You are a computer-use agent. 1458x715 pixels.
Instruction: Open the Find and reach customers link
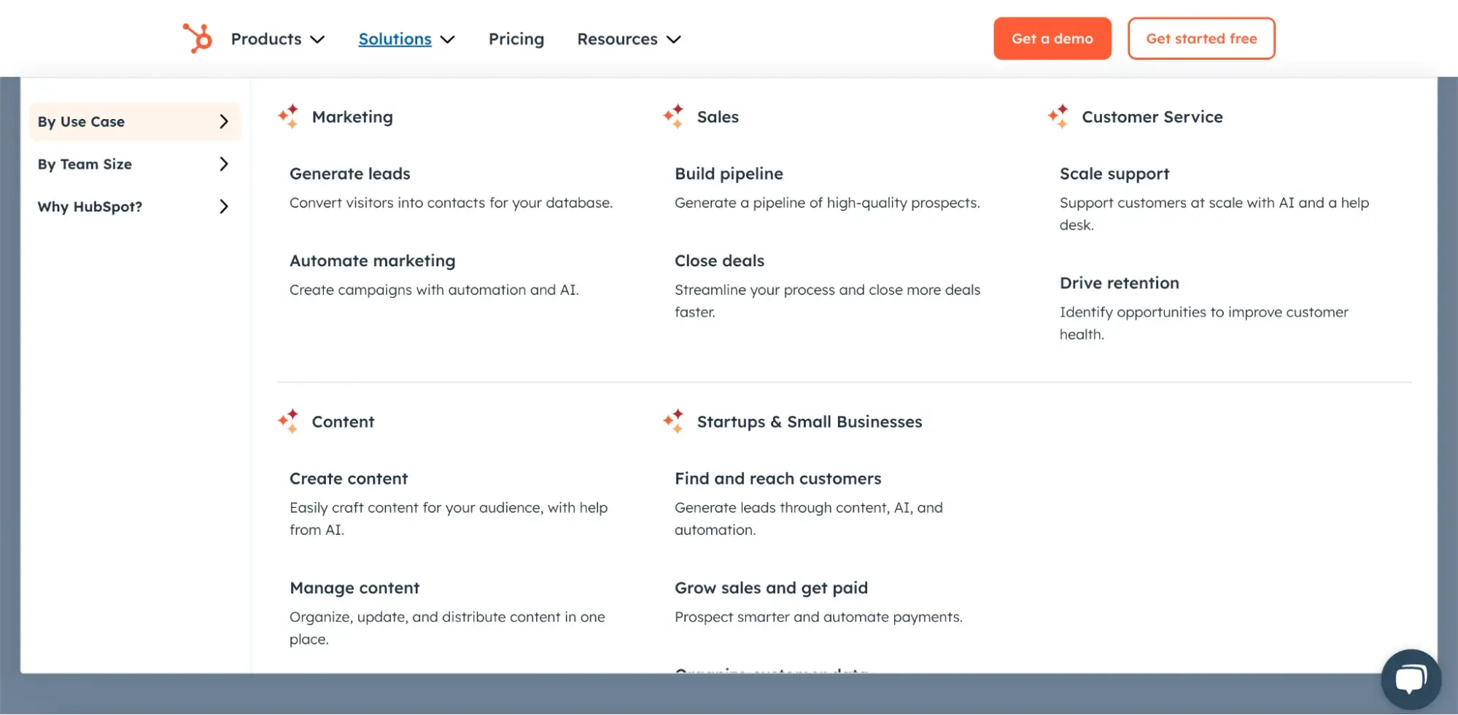(778, 479)
